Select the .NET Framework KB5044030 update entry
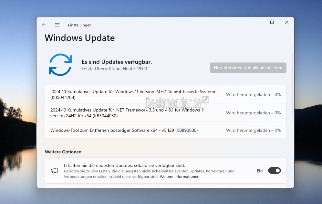 click(x=165, y=113)
